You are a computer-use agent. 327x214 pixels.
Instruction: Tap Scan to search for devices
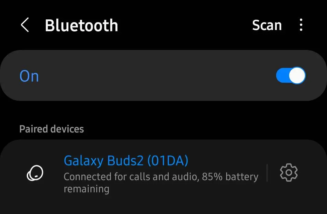[x=267, y=25]
